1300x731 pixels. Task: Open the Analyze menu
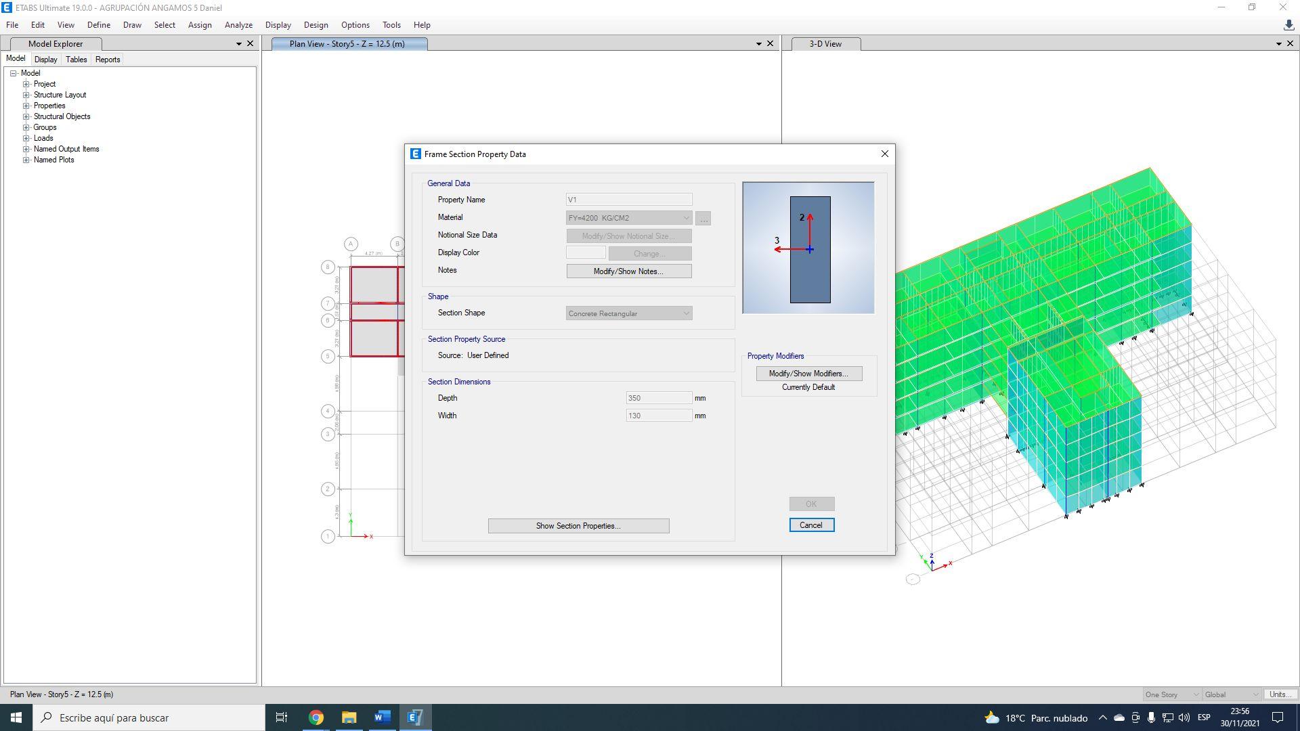pyautogui.click(x=238, y=25)
